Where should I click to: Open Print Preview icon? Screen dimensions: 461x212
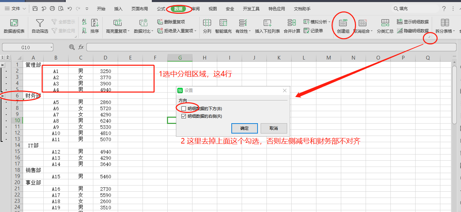pos(61,9)
